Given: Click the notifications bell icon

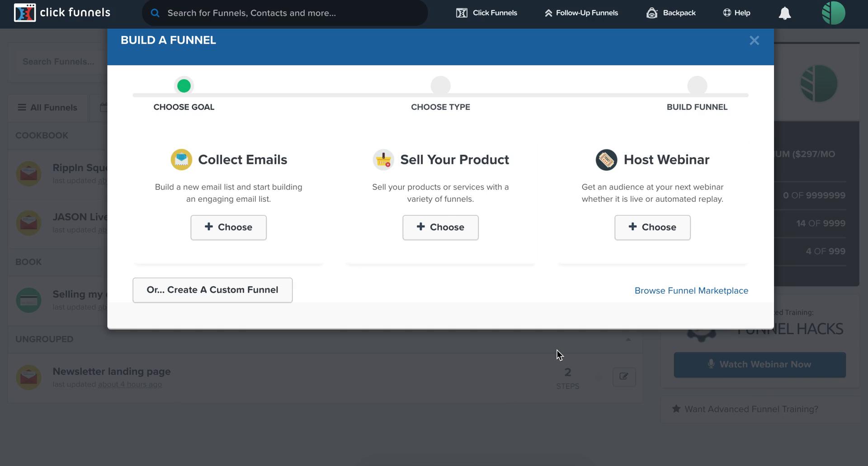Looking at the screenshot, I should tap(785, 14).
